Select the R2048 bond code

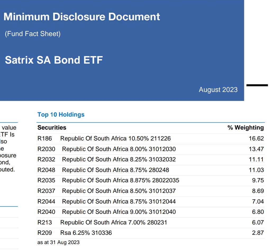[x=46, y=170]
